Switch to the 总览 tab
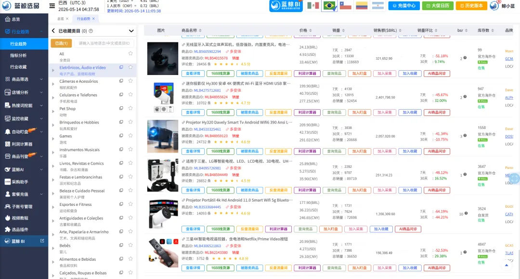Viewport: 520px width, 279px height. pos(61,19)
